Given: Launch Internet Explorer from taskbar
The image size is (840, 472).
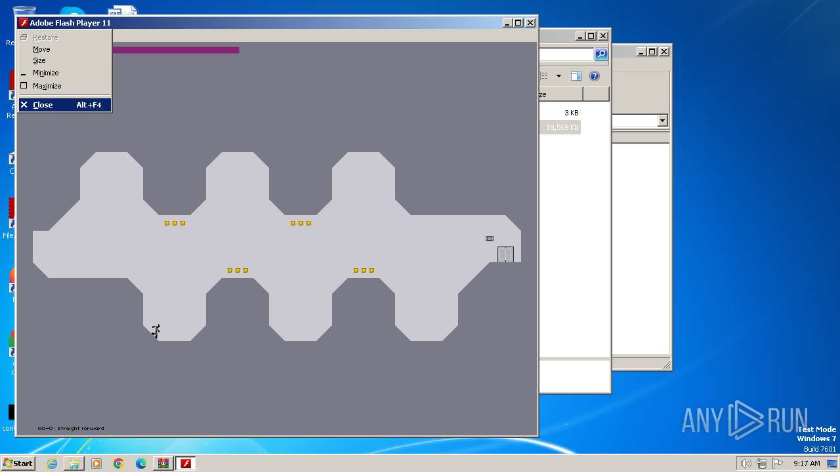Looking at the screenshot, I should (x=52, y=463).
